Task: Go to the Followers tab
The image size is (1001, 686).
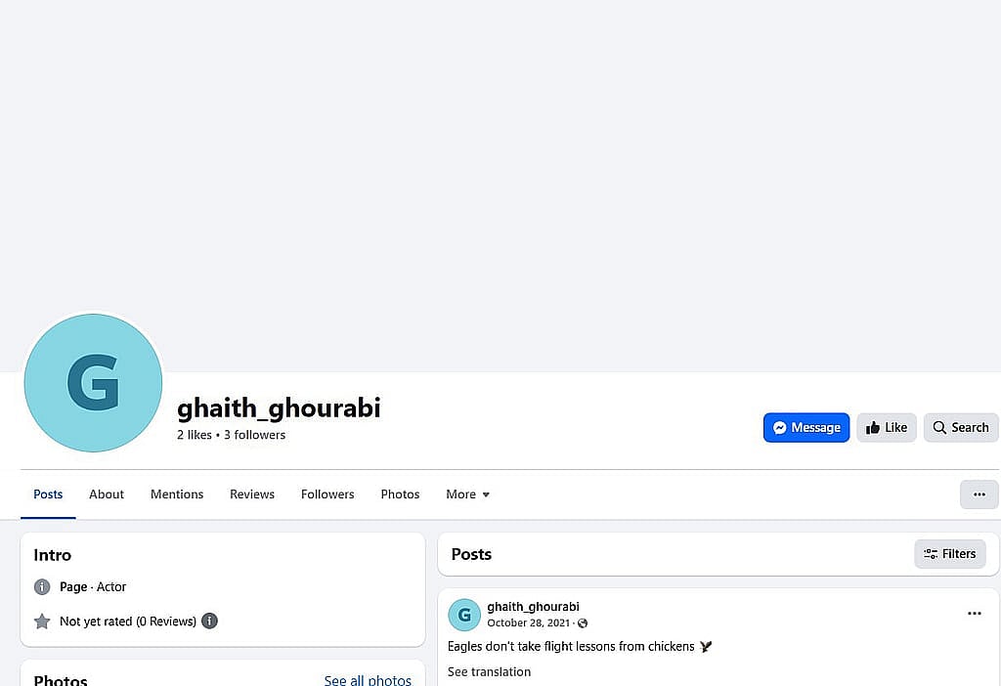Action: [x=327, y=494]
